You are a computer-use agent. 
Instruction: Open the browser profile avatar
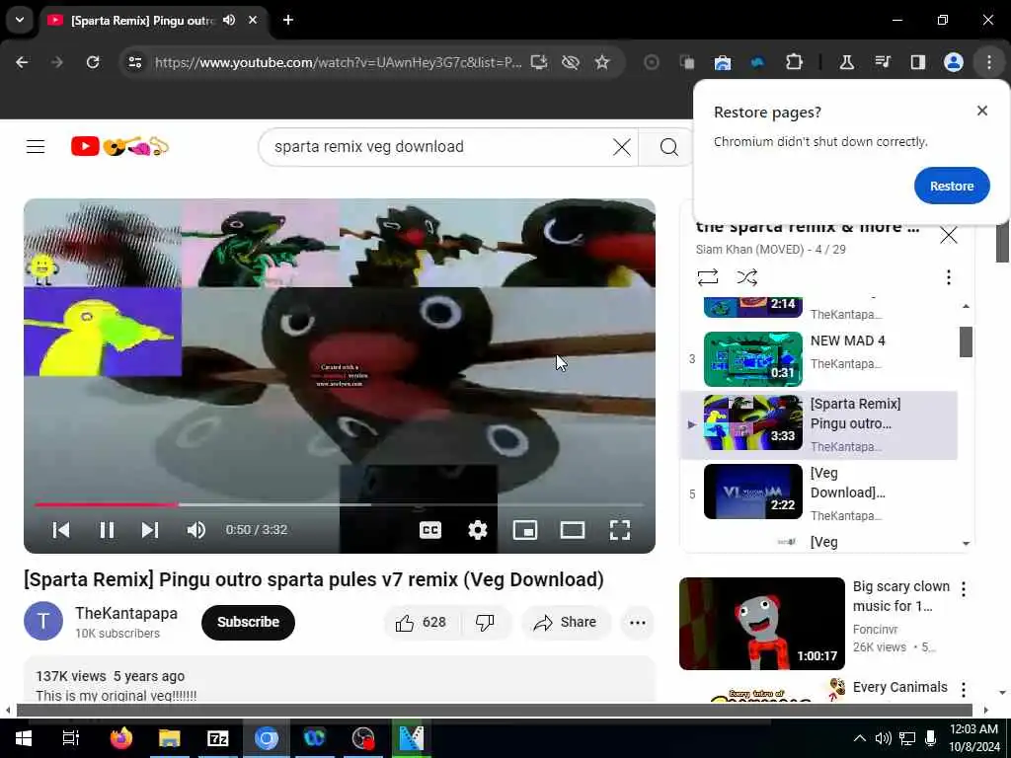pos(953,62)
